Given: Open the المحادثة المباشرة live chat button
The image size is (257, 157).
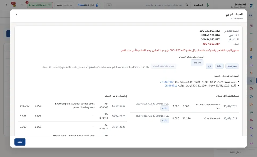Looking at the screenshot, I should (40, 5).
